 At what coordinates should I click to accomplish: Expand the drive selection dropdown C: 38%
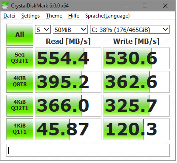[x=130, y=29]
